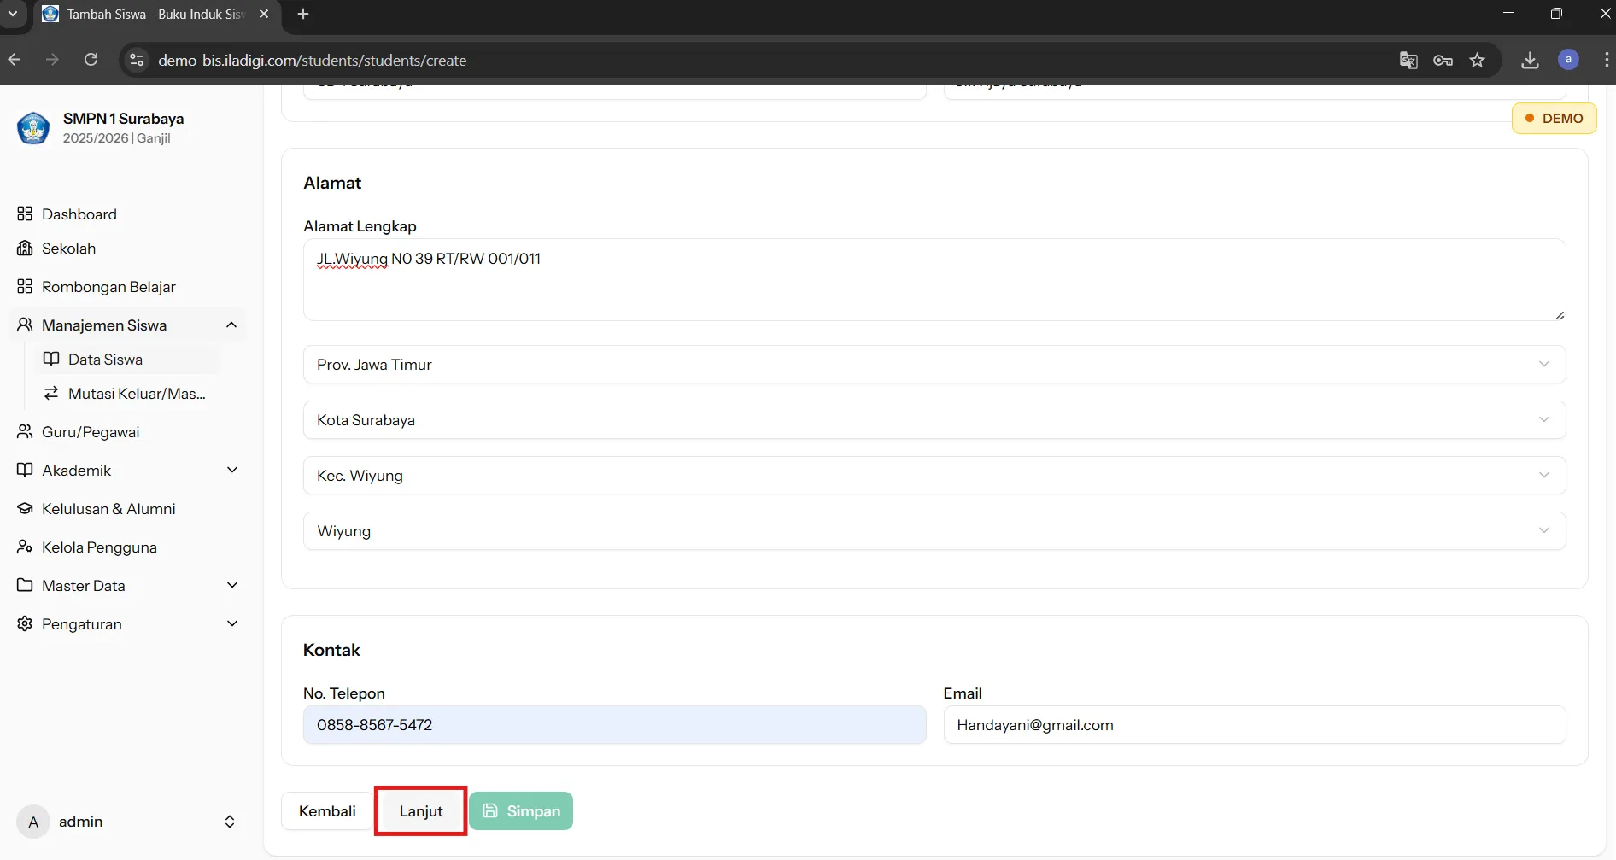Click the DEMO badge
Viewport: 1616px width, 860px height.
pyautogui.click(x=1554, y=119)
